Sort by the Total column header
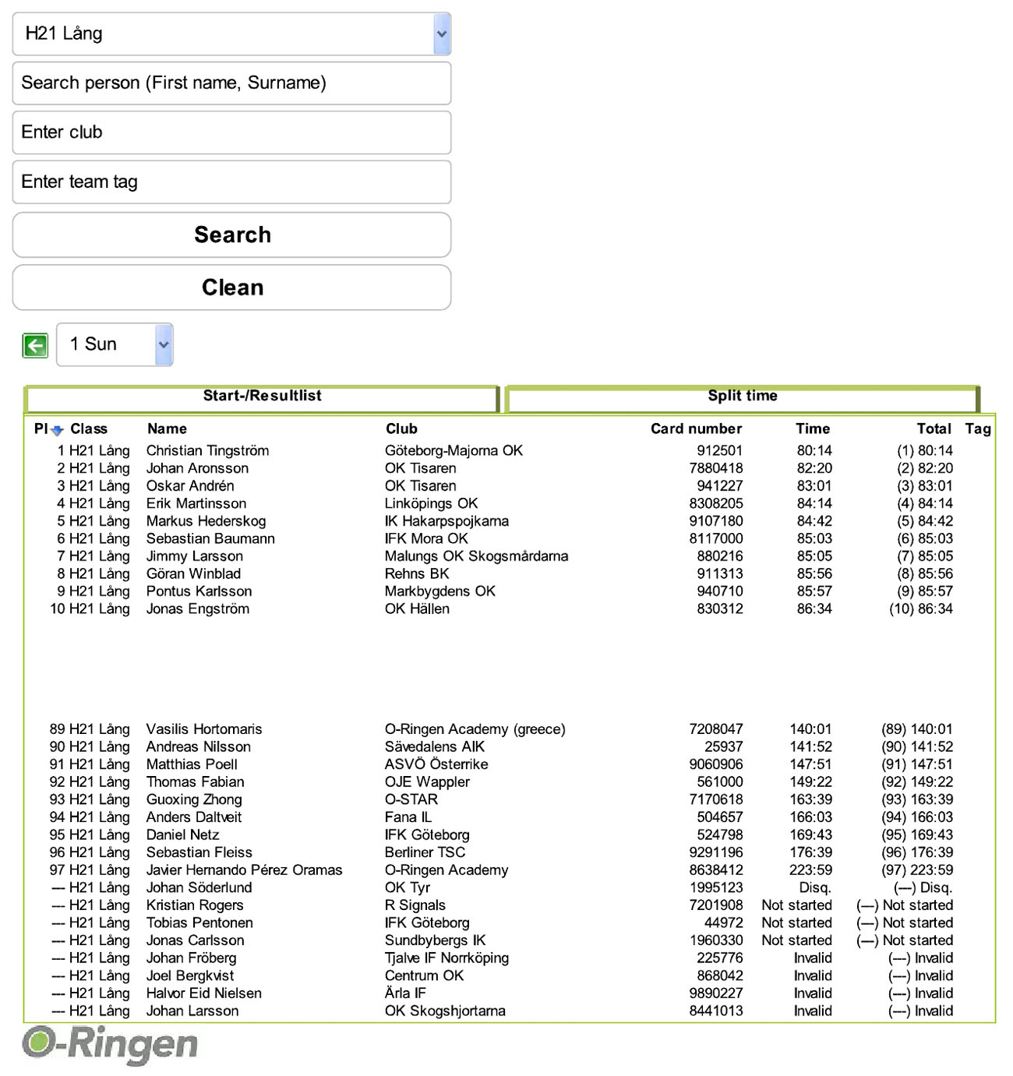 pyautogui.click(x=934, y=429)
